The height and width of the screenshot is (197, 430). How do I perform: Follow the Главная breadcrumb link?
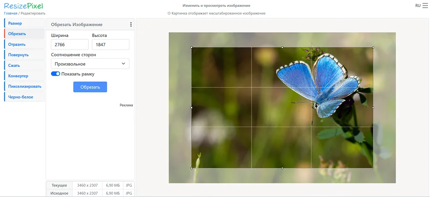(x=11, y=13)
